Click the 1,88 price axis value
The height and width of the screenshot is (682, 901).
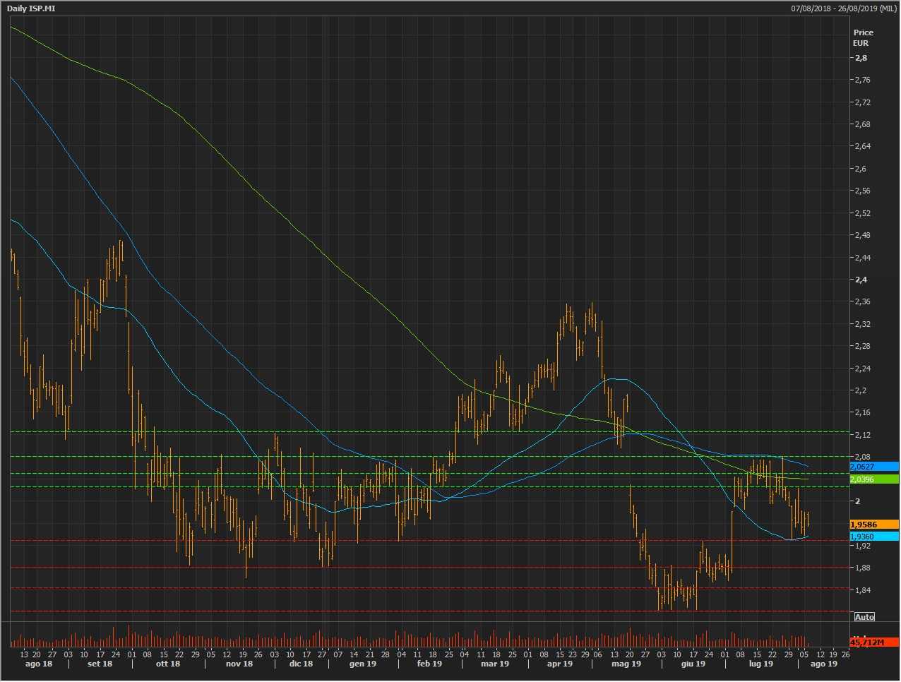862,568
